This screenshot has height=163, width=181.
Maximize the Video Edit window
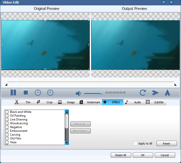click(x=164, y=2)
